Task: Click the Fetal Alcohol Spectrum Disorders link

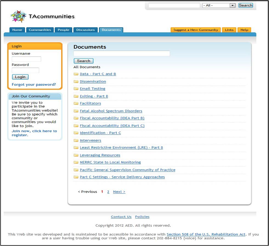Action: coord(111,111)
